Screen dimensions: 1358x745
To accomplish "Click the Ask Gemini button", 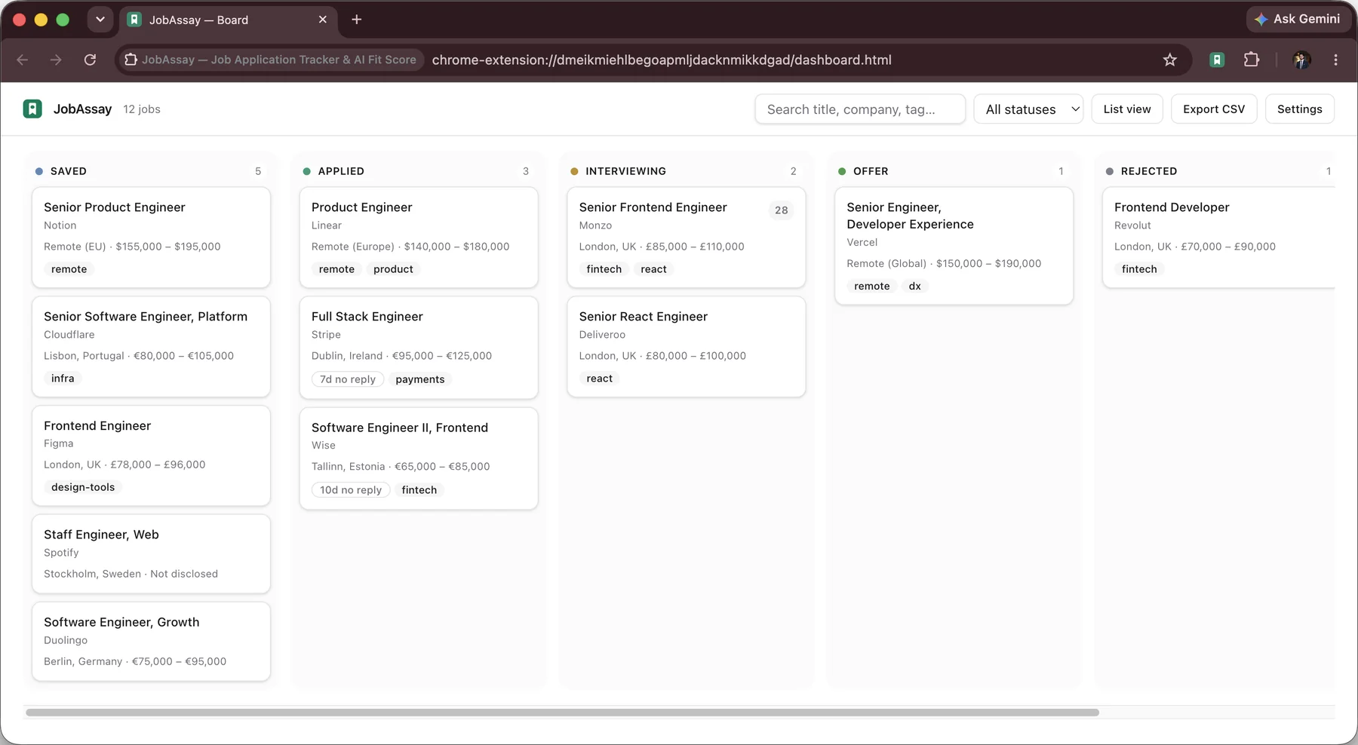I will point(1298,19).
